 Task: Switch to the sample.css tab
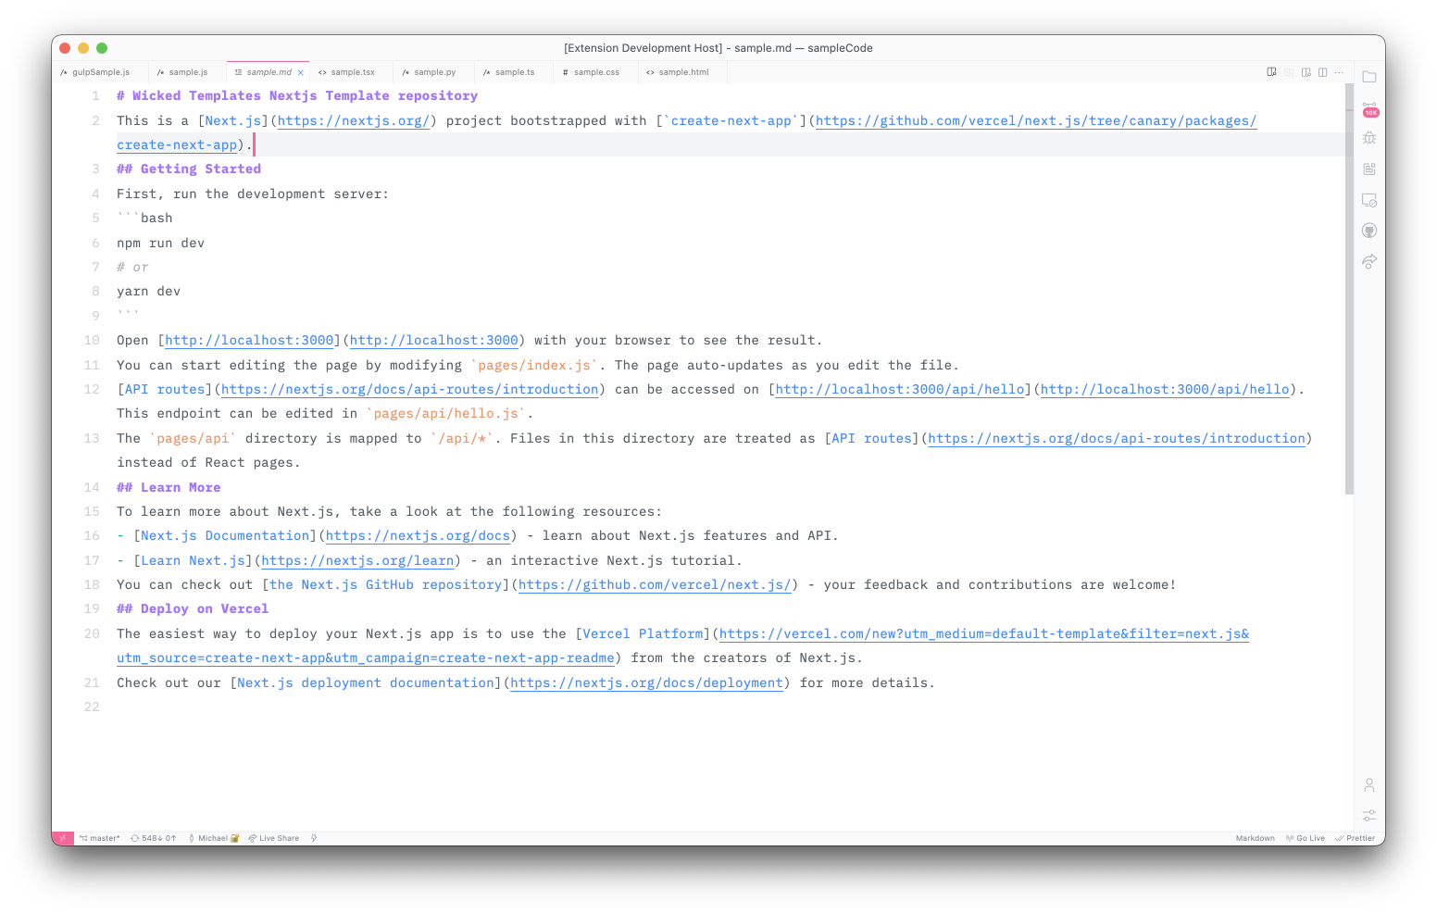(x=595, y=72)
